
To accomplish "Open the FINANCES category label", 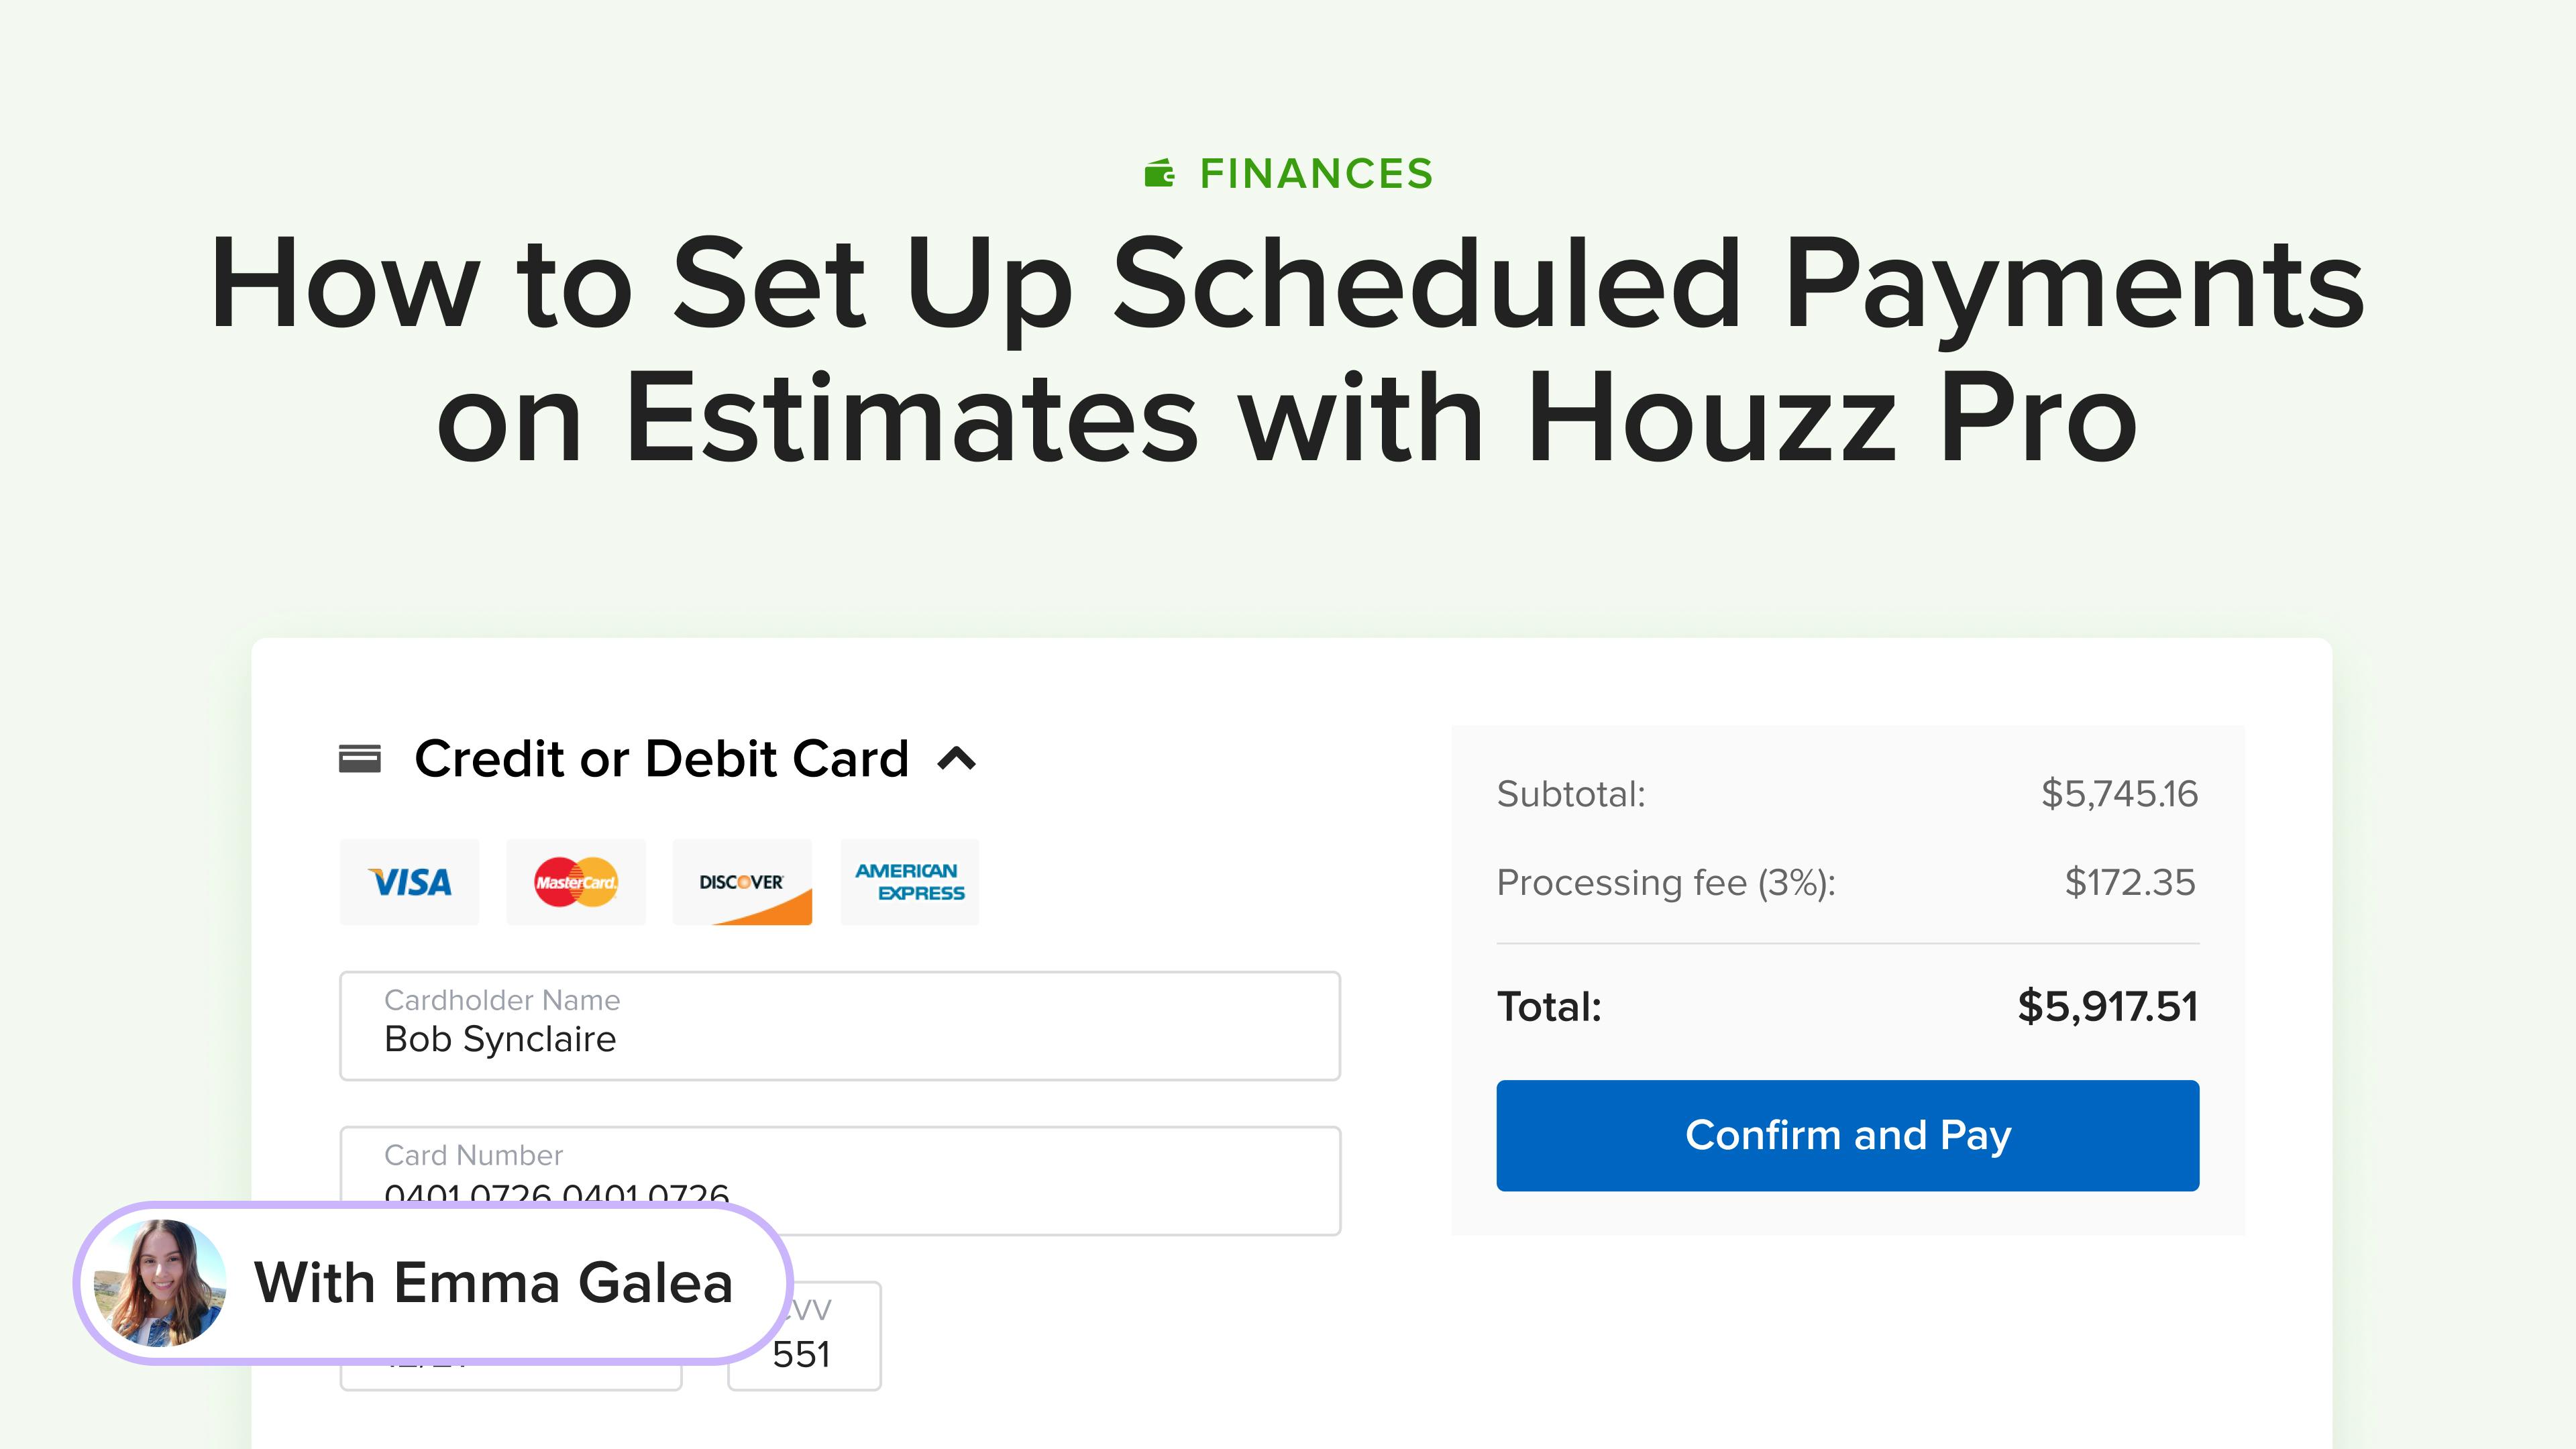I will point(1316,174).
